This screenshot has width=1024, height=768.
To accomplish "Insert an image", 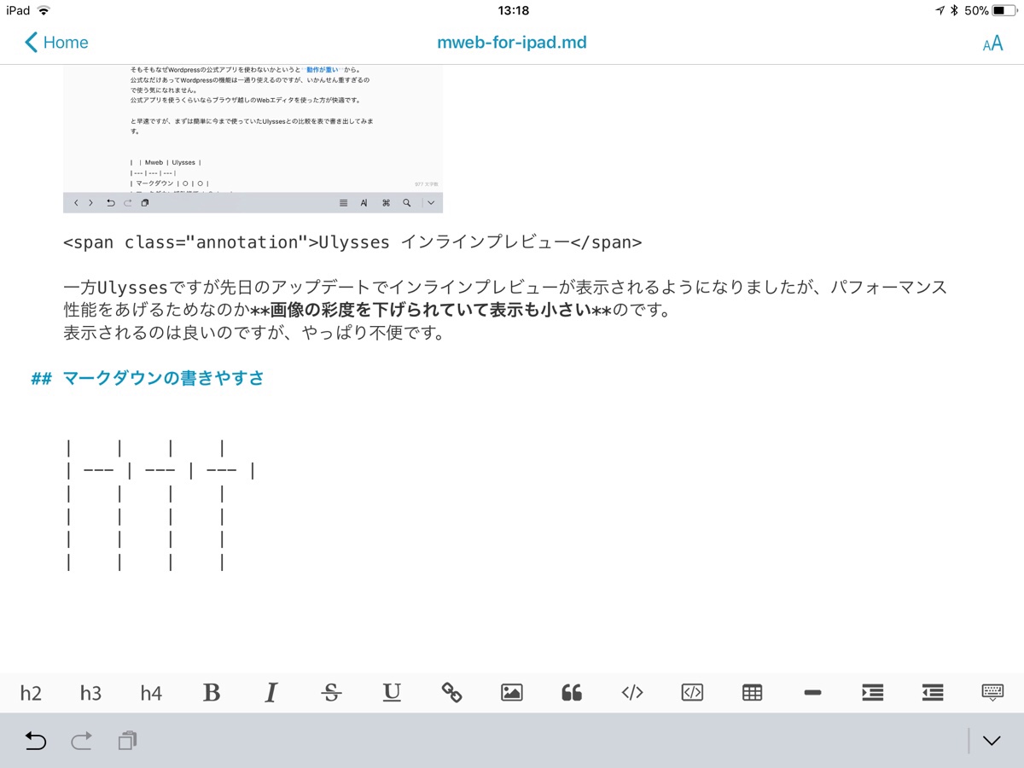I will pyautogui.click(x=512, y=693).
